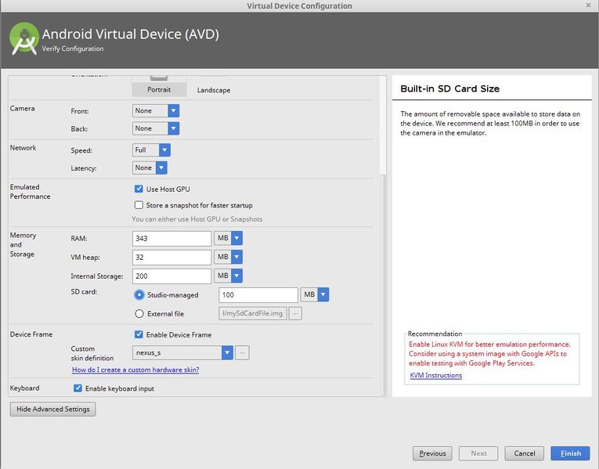Viewport: 599px width, 469px height.
Task: Change the SD card size unit dropdown
Action: tap(315, 294)
